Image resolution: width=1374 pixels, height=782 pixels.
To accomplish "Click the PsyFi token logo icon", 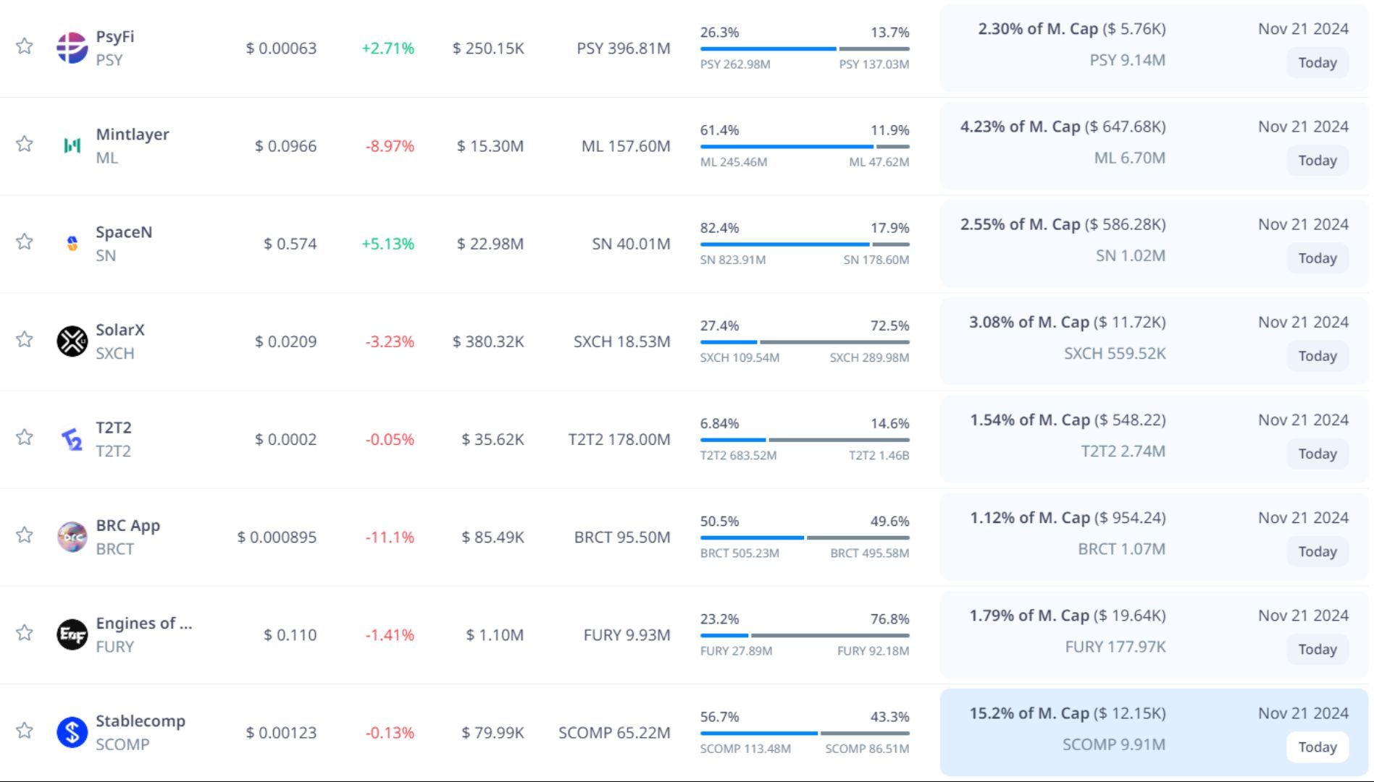I will point(72,48).
